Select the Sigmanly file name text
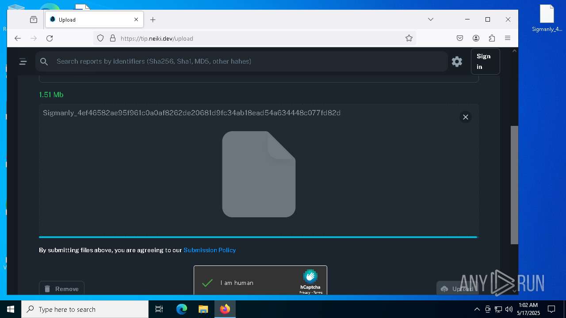Image resolution: width=566 pixels, height=318 pixels. click(x=191, y=113)
